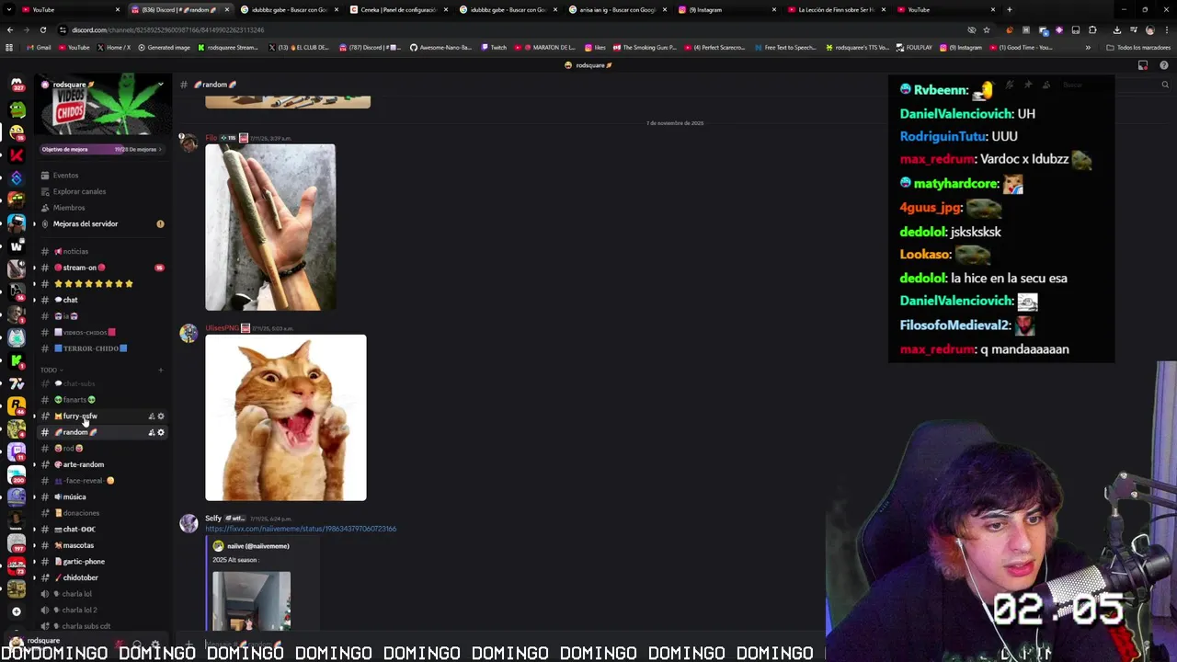Open the Gmail bookmark
The height and width of the screenshot is (662, 1177).
[x=39, y=47]
